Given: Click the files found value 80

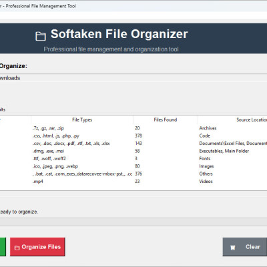Looking at the screenshot, I should click(138, 166).
